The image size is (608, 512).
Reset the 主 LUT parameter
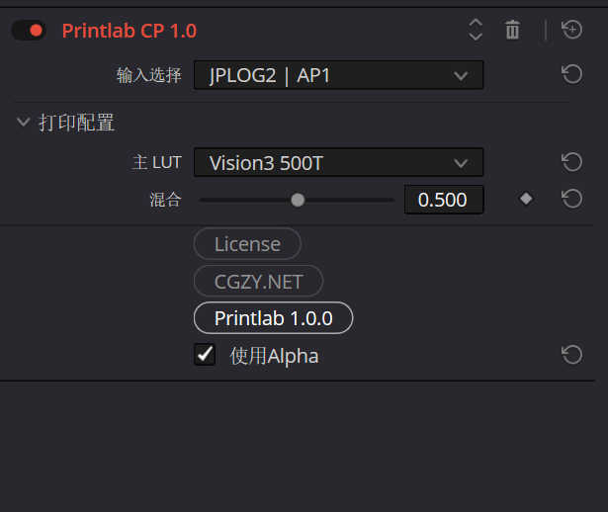click(x=571, y=162)
